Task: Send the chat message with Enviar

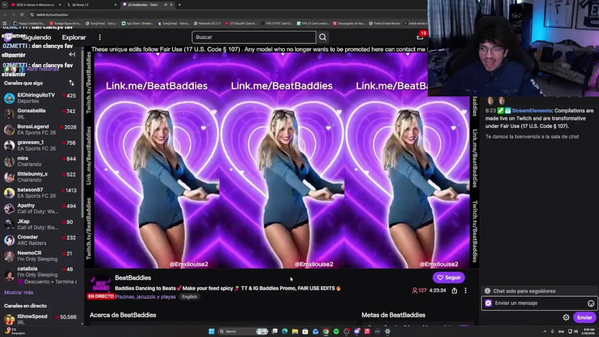Action: [584, 317]
